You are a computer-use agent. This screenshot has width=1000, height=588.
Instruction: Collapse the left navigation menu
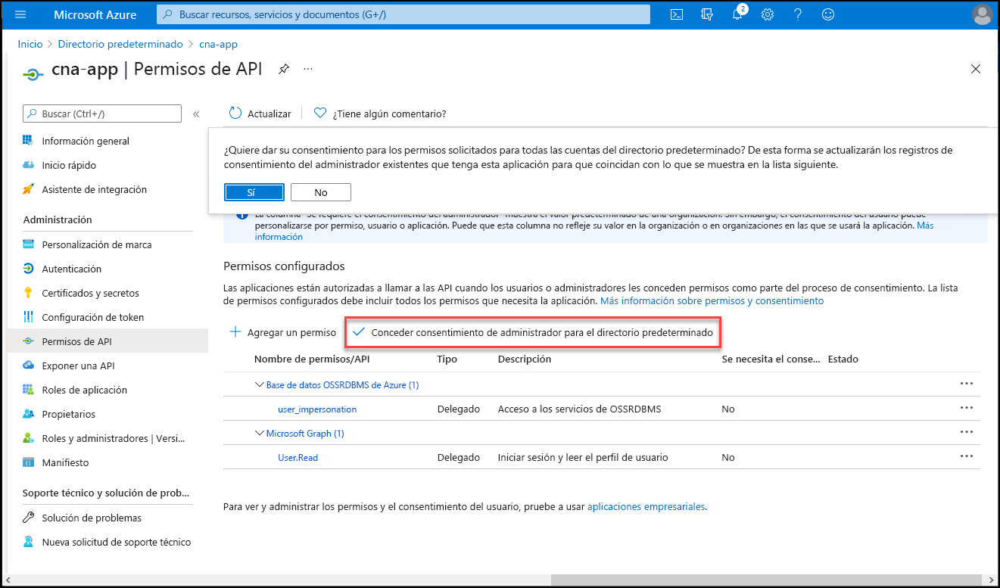point(196,114)
